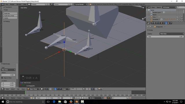Play the animation in reverse
The height and width of the screenshot is (104, 185).
tap(80, 98)
